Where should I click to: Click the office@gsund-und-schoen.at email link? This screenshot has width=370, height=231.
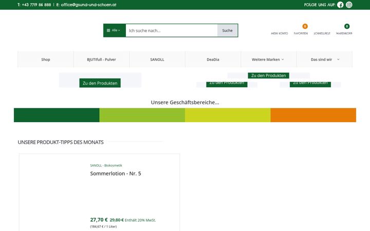pyautogui.click(x=89, y=5)
